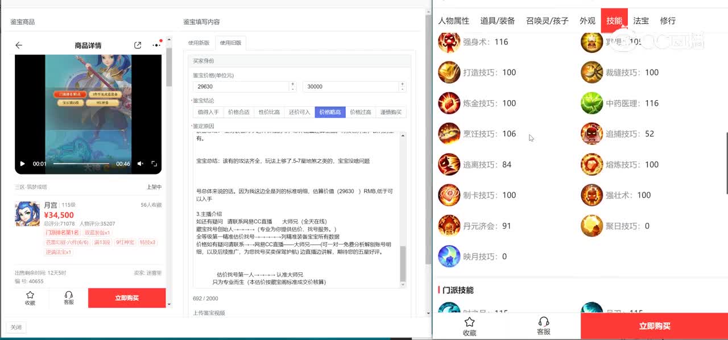Viewport: 728px width, 340px height.
Task: Select the 值得入手 verdict option
Action: [x=208, y=112]
